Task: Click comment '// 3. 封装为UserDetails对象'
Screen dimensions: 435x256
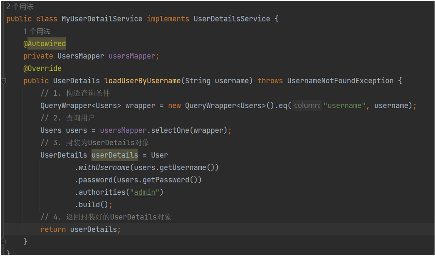Action: [95, 142]
